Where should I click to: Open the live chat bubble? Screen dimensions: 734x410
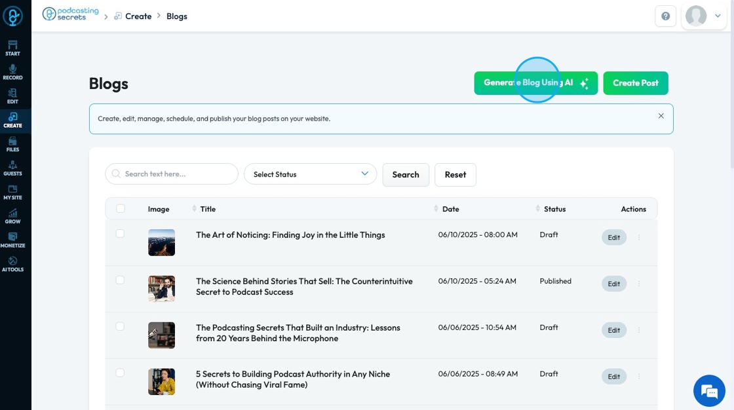point(709,391)
